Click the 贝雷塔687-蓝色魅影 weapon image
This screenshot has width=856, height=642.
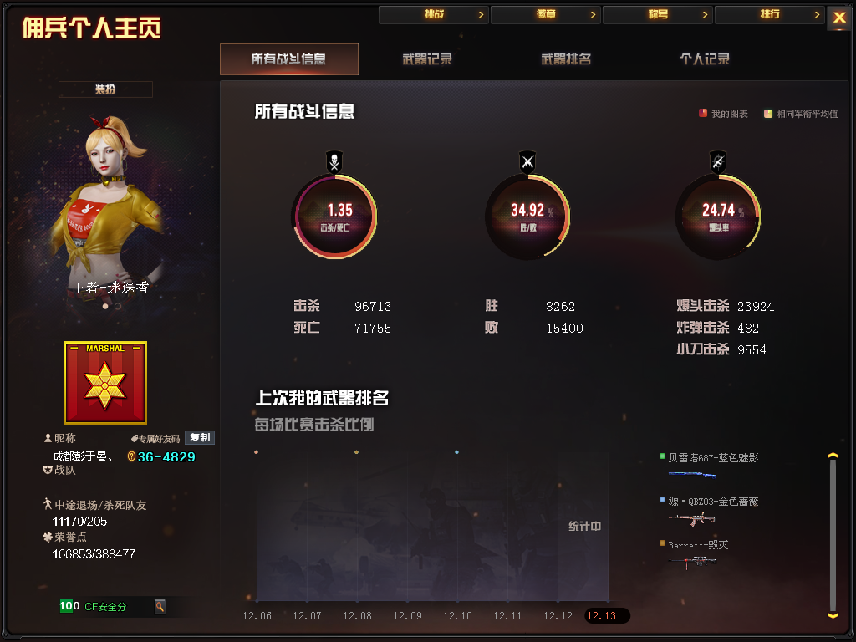tap(692, 475)
